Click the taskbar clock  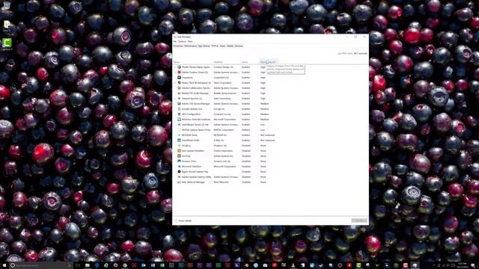[x=463, y=265]
